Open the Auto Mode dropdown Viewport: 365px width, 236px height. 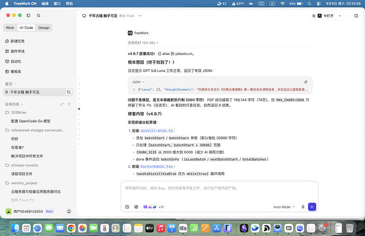coord(284,207)
